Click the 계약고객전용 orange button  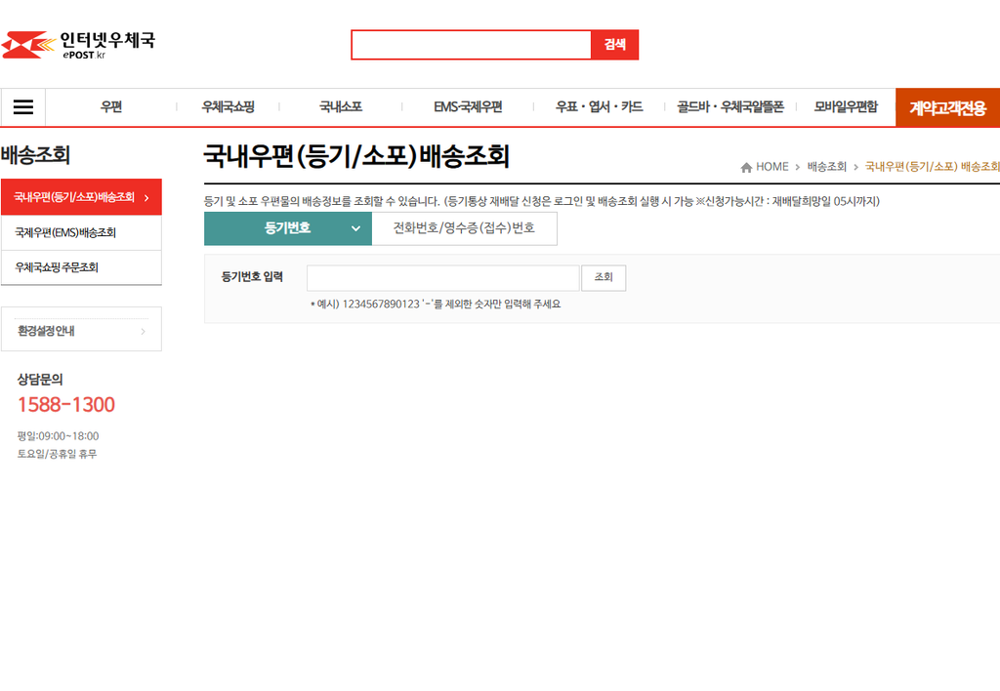coord(947,107)
